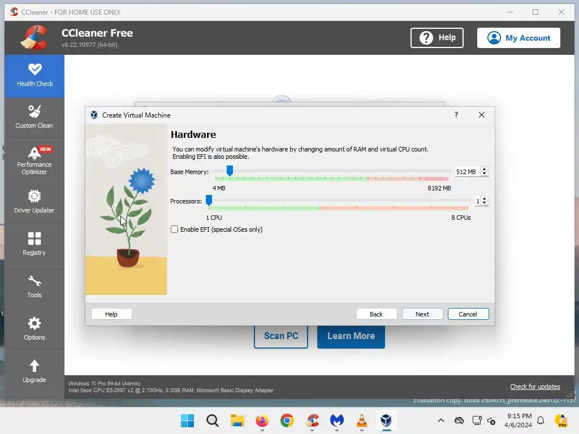Image resolution: width=579 pixels, height=434 pixels.
Task: Click the cloud sync tray icon
Action: pos(459,420)
